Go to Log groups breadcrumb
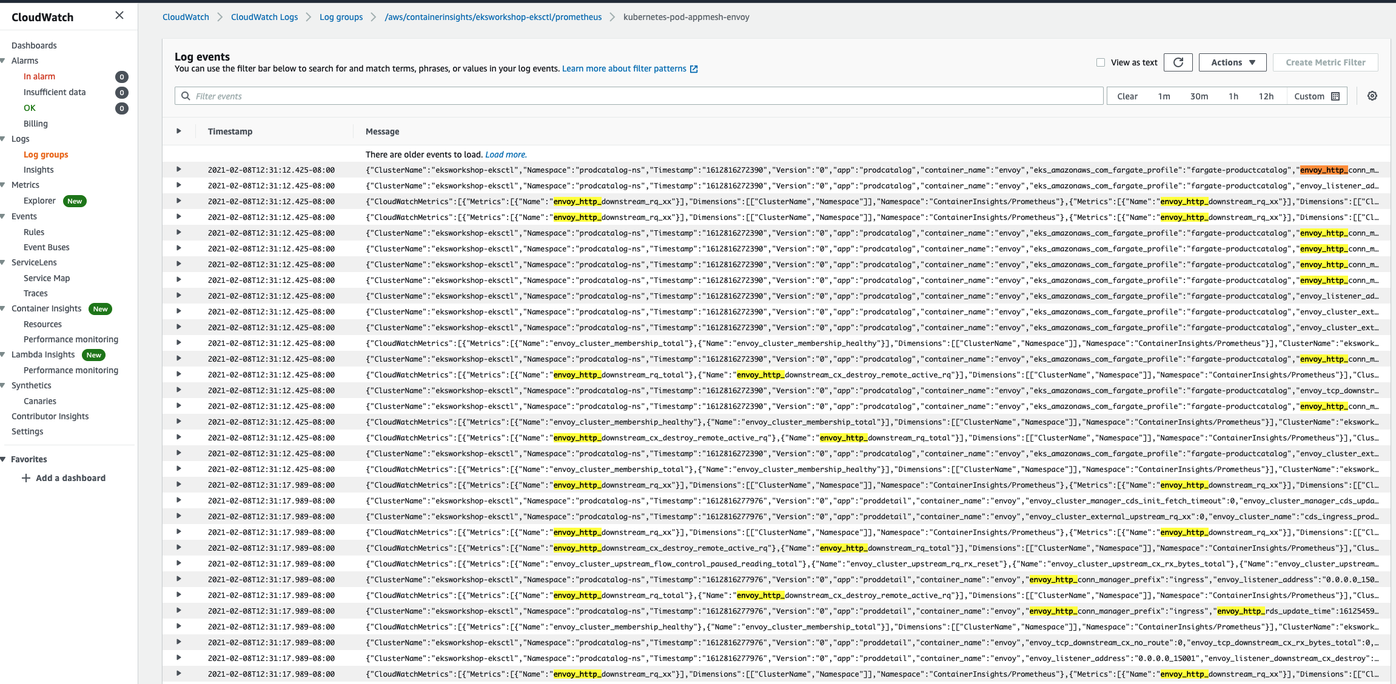This screenshot has width=1396, height=684. (x=341, y=17)
